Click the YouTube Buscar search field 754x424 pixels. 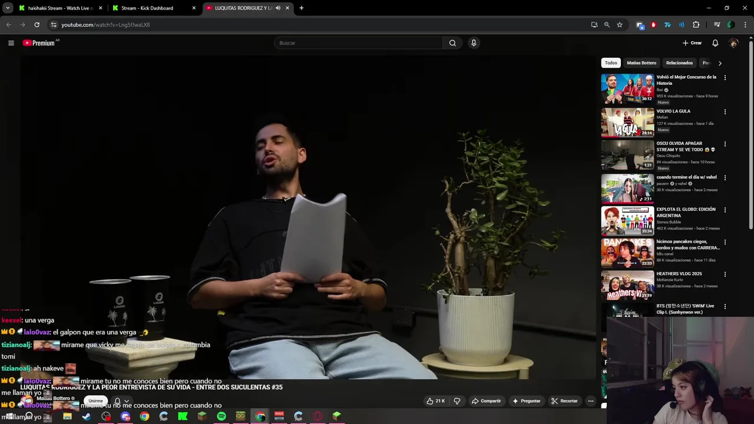(x=358, y=43)
